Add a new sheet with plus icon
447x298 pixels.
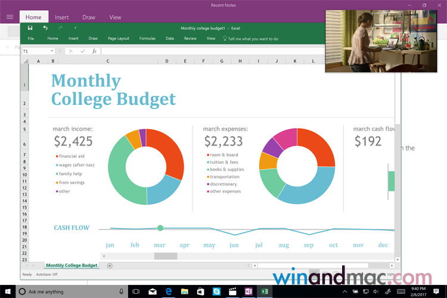110,265
